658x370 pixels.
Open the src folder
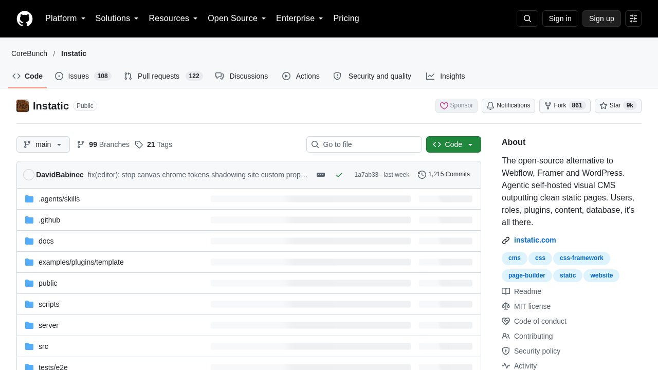[43, 346]
